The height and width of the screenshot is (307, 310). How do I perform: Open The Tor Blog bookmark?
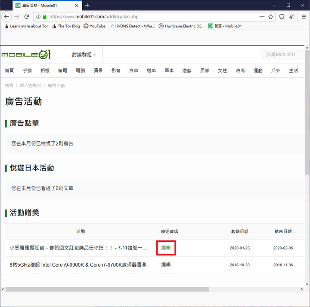(66, 26)
